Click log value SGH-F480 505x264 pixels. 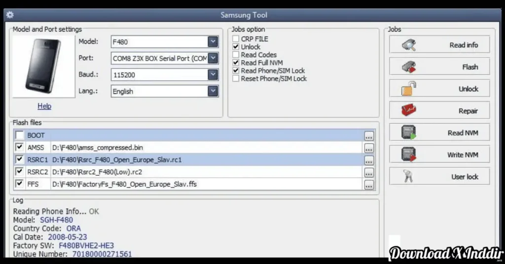(x=56, y=220)
